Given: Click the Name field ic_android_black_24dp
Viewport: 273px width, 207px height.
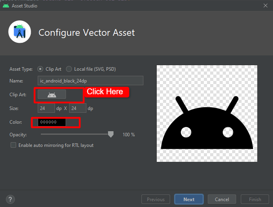Looking at the screenshot, I should pyautogui.click(x=90, y=81).
